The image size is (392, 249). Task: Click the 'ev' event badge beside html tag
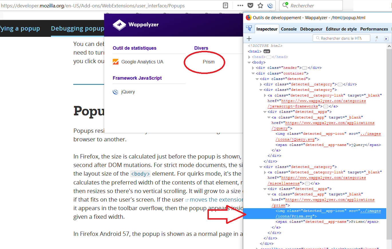tap(267, 51)
